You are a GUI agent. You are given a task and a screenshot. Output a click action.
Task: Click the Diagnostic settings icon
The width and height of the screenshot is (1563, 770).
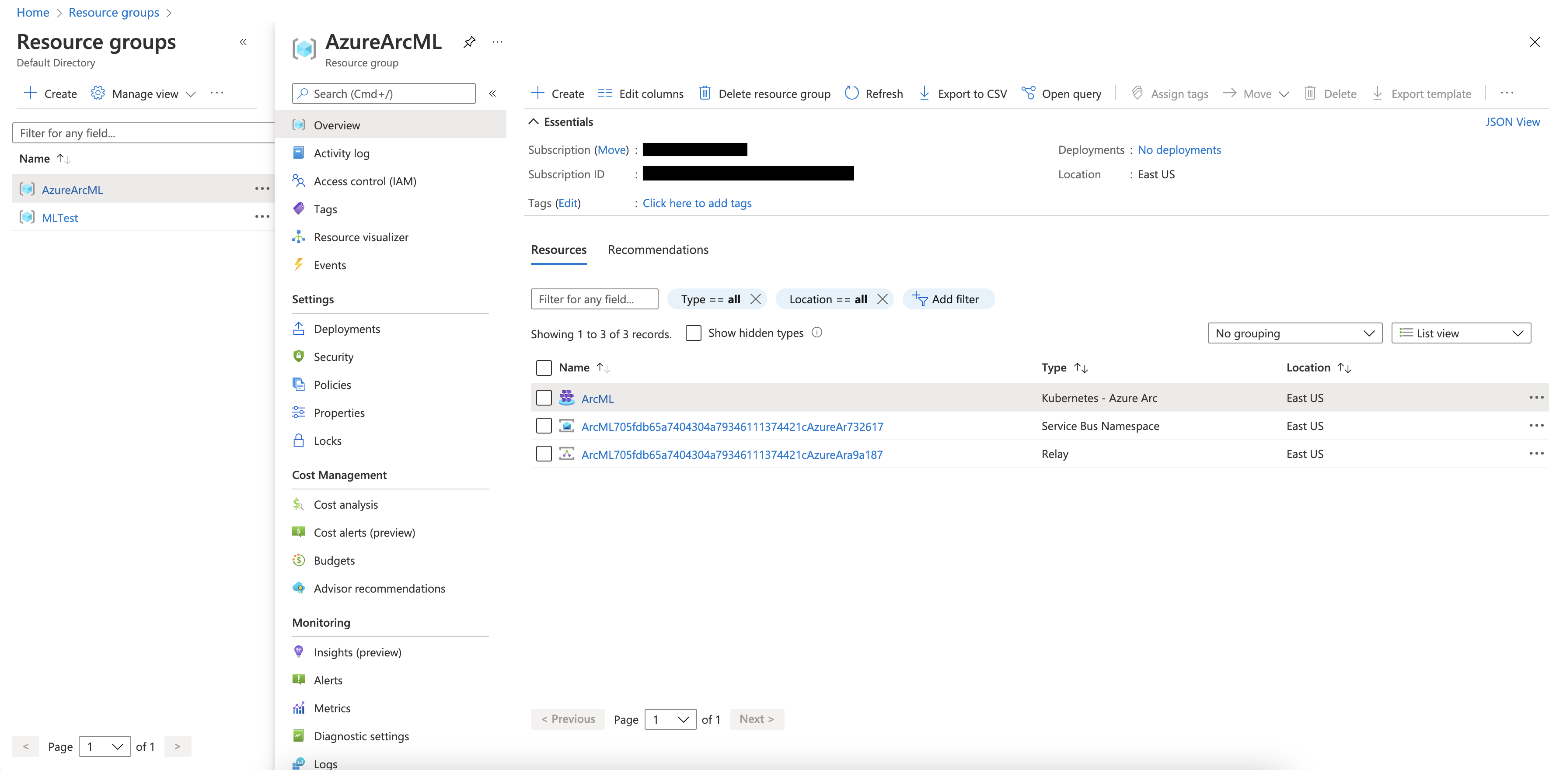pos(299,735)
